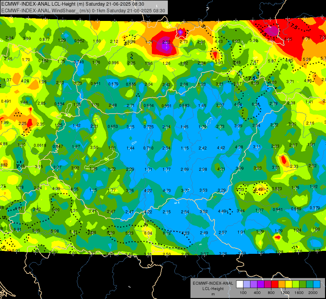Click the wind shear value 0.969
Image resolution: width=326 pixels, height=299 pixels.
click(x=296, y=209)
